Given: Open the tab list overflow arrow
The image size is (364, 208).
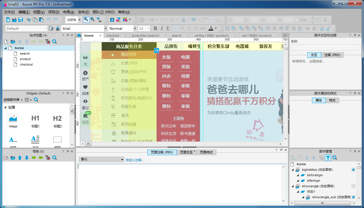Looking at the screenshot, I should click(285, 36).
